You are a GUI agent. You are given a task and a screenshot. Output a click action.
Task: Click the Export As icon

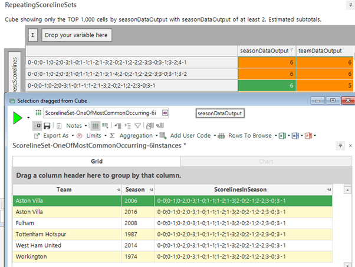click(x=37, y=136)
